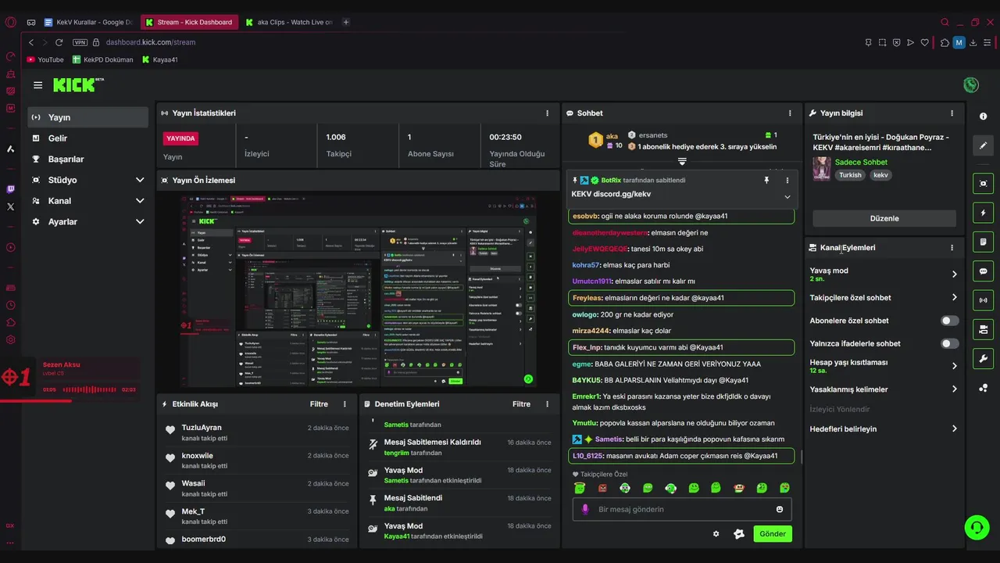Open Hedefleri belirleyin row
Screen dimensions: 1000x563
click(884, 429)
